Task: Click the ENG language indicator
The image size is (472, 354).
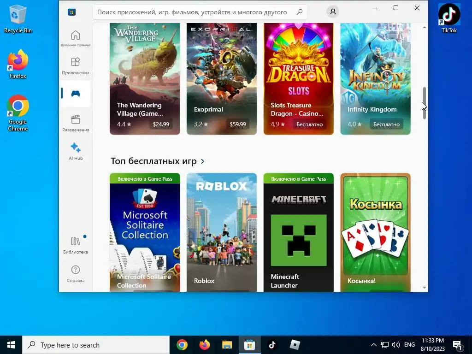Action: click(x=409, y=345)
